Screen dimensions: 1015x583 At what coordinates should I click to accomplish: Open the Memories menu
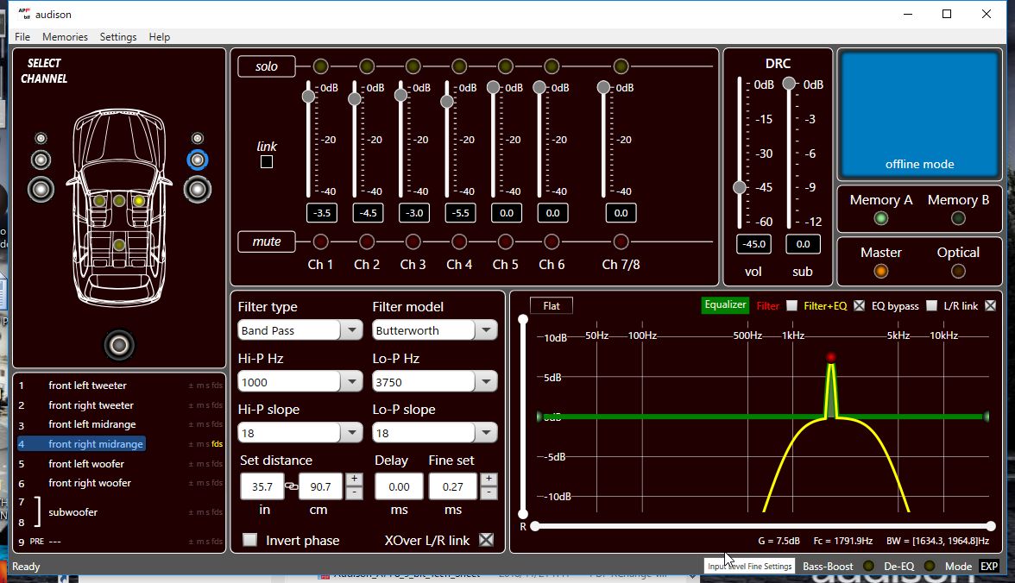pyautogui.click(x=65, y=37)
